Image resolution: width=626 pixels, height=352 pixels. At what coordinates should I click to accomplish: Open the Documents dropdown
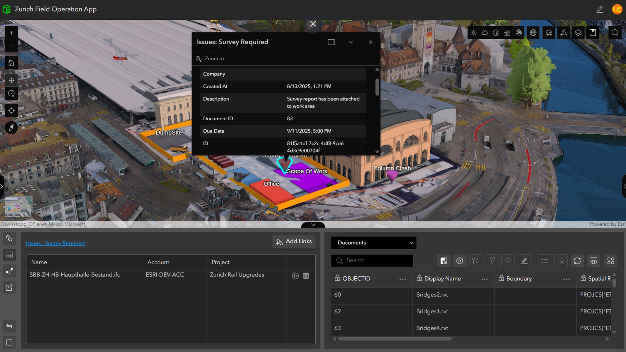click(373, 243)
